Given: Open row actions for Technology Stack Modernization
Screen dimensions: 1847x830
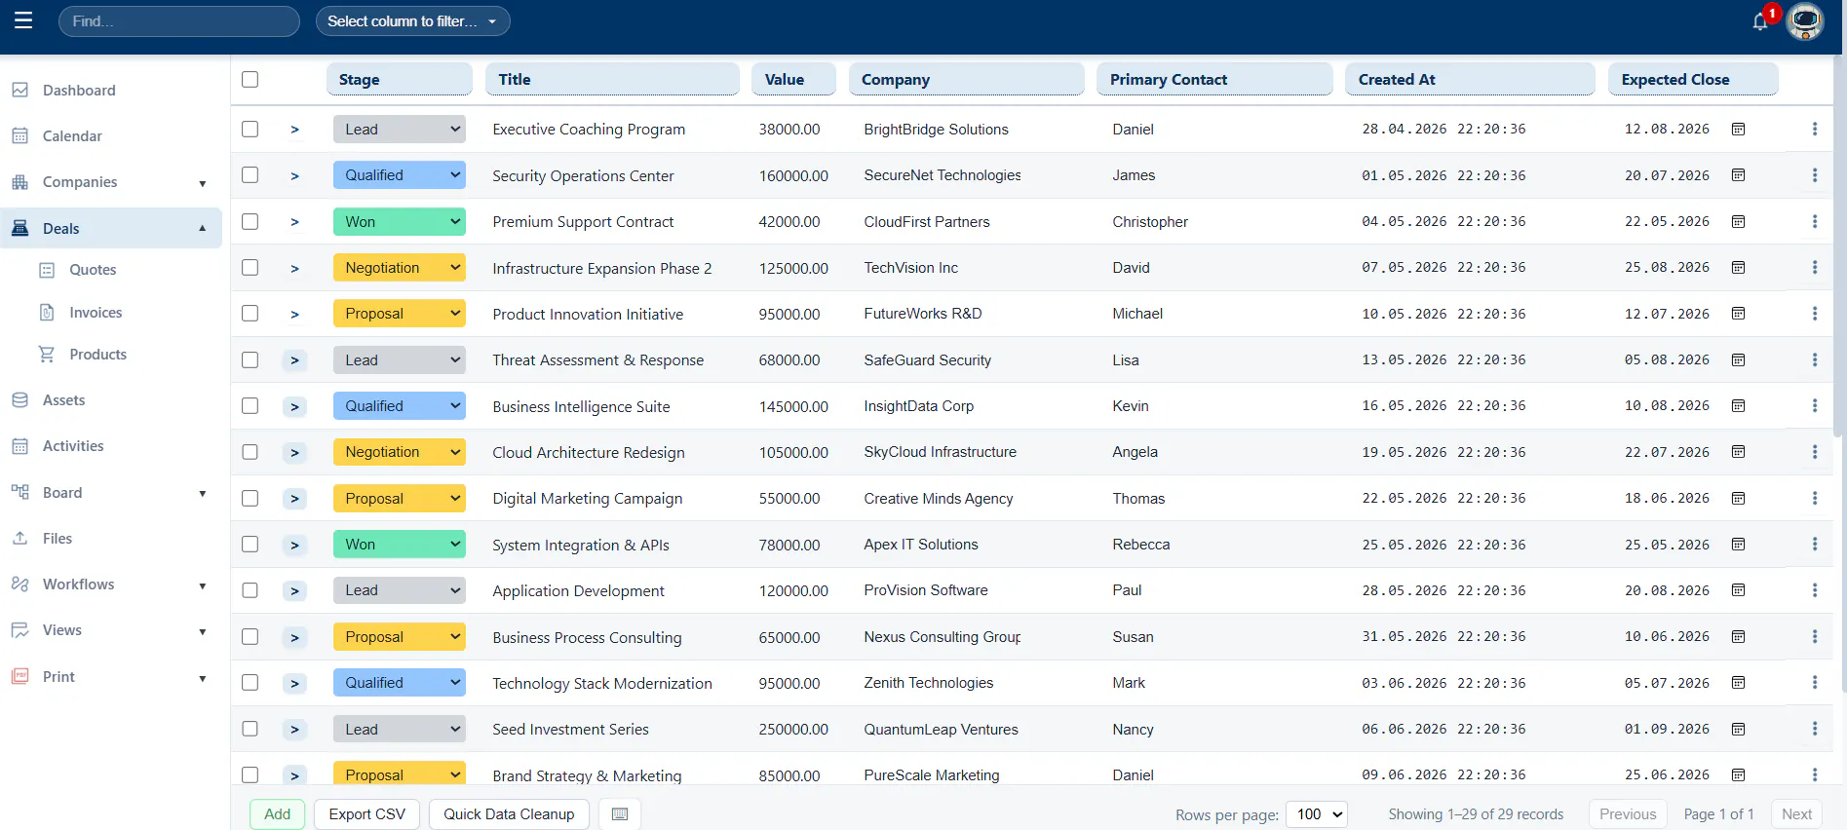Looking at the screenshot, I should pos(1815,683).
